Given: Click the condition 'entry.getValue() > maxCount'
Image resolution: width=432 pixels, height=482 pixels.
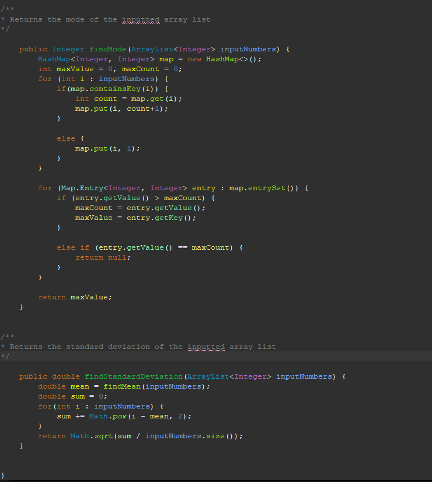Looking at the screenshot, I should [138, 198].
